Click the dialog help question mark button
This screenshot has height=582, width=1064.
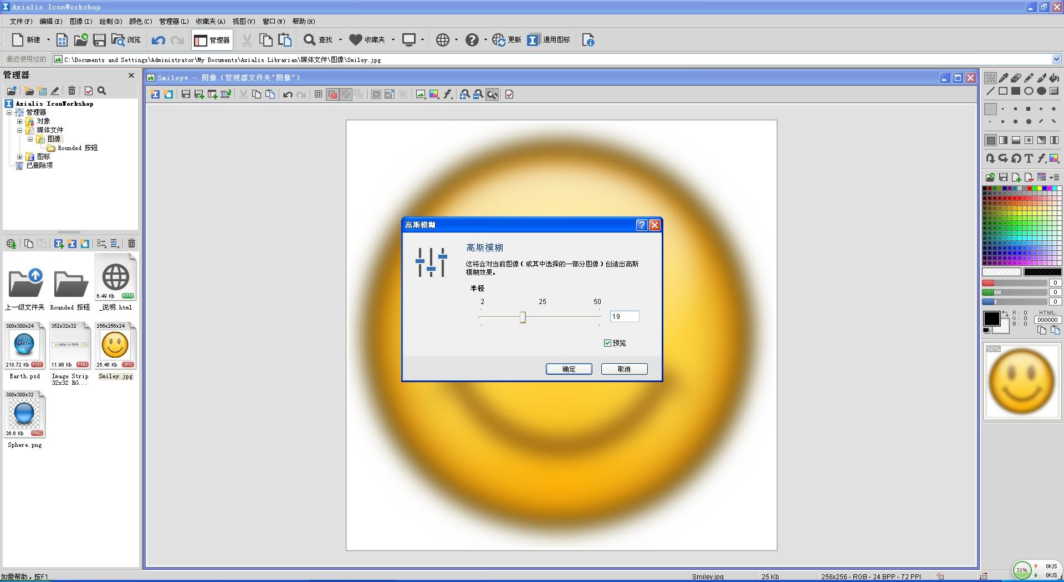point(641,225)
